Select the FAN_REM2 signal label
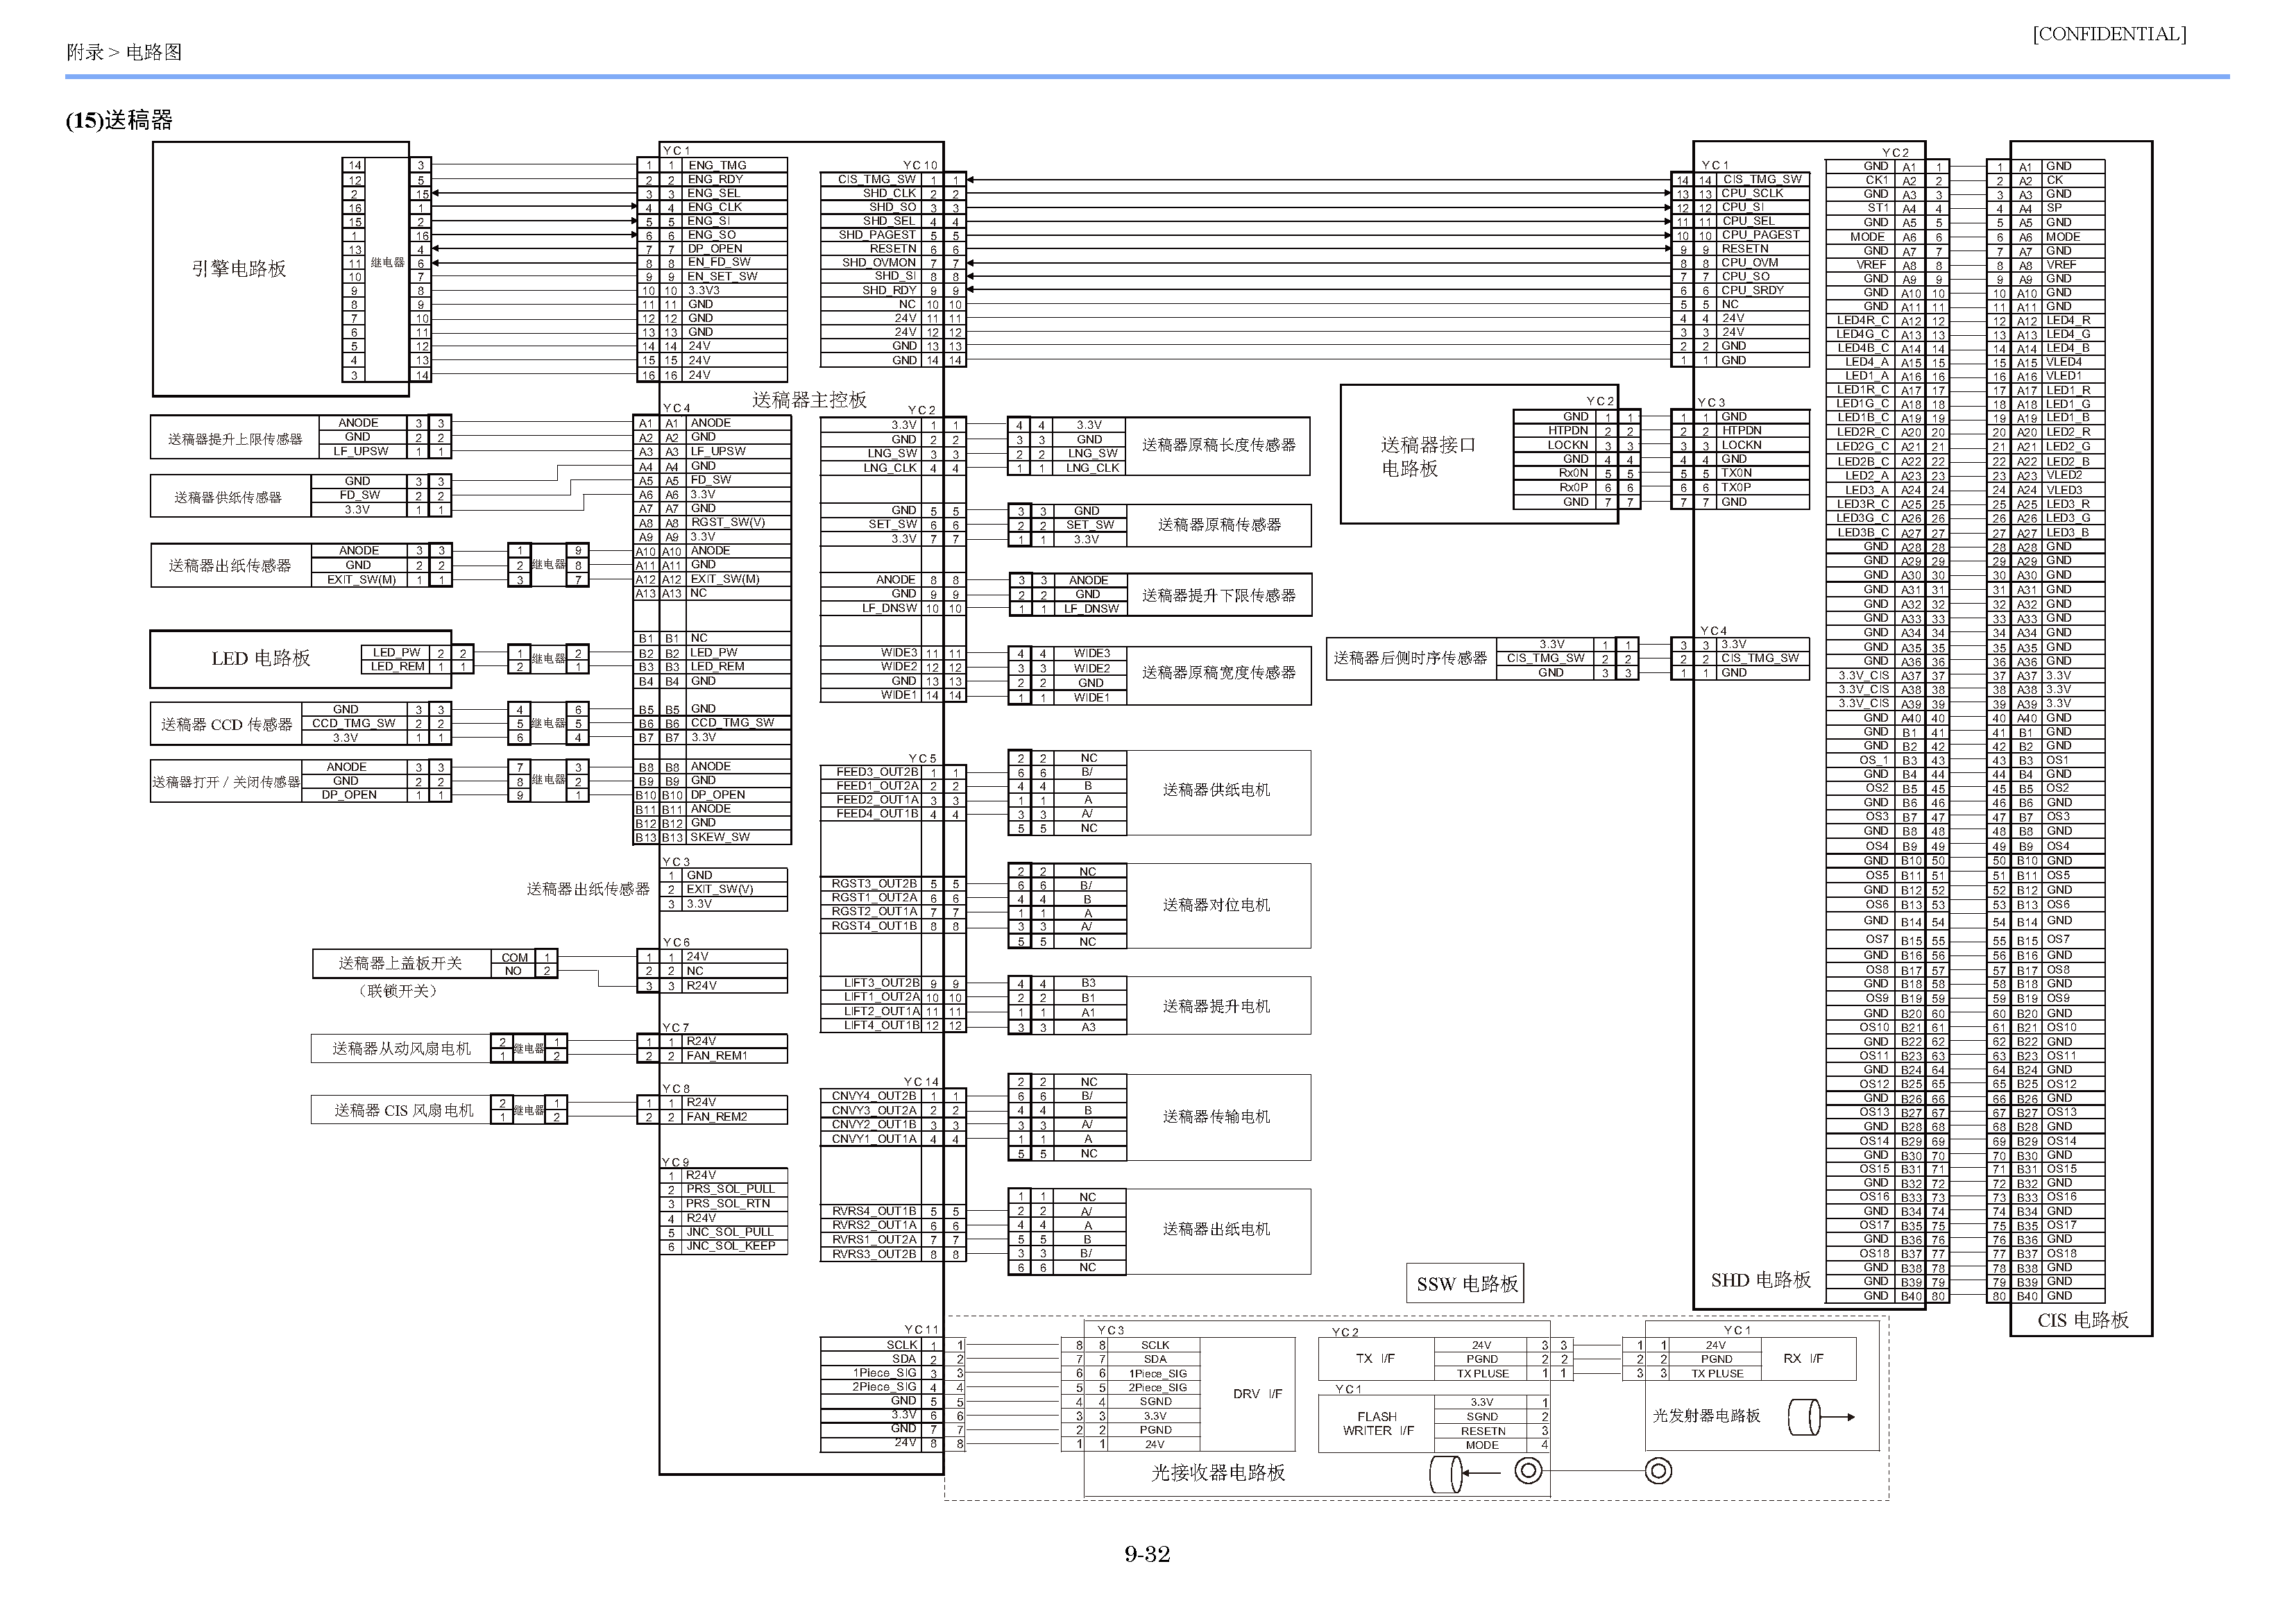The image size is (2296, 1623). (717, 1117)
